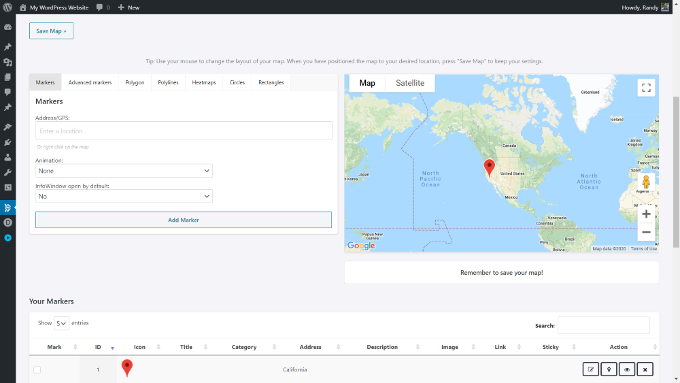680x383 pixels.
Task: Open Posts pushpin icon above Media
Action: pyautogui.click(x=7, y=47)
